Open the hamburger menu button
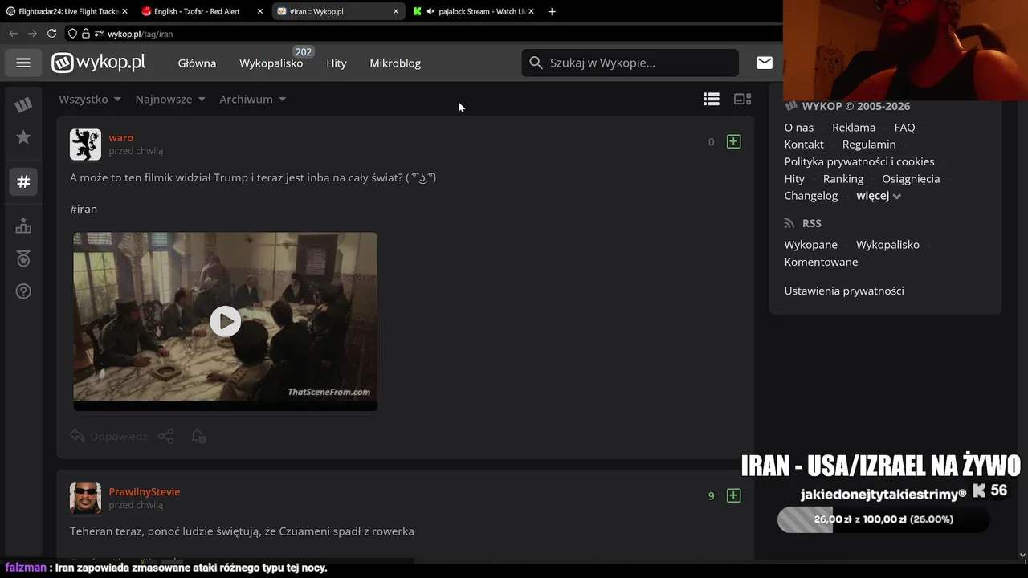 click(x=23, y=63)
